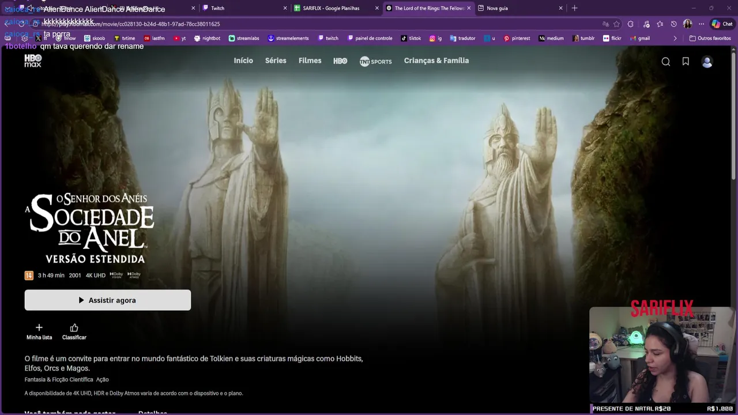
Task: Click the movie title logo Sociedade do Anel
Action: (90, 228)
